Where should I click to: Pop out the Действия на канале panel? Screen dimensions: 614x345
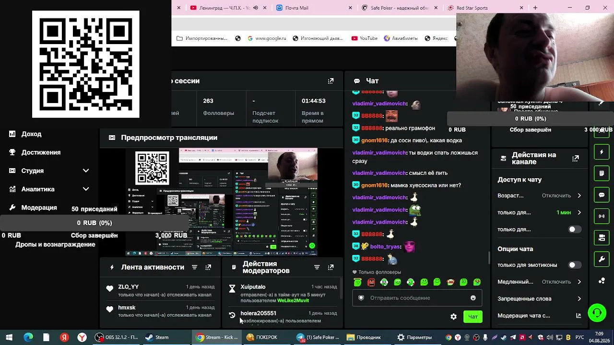pos(576,158)
